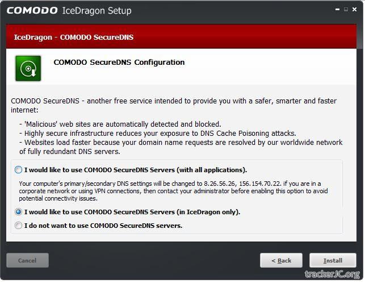Select SecureDNS with all applications option
The width and height of the screenshot is (365, 283).
click(x=19, y=170)
